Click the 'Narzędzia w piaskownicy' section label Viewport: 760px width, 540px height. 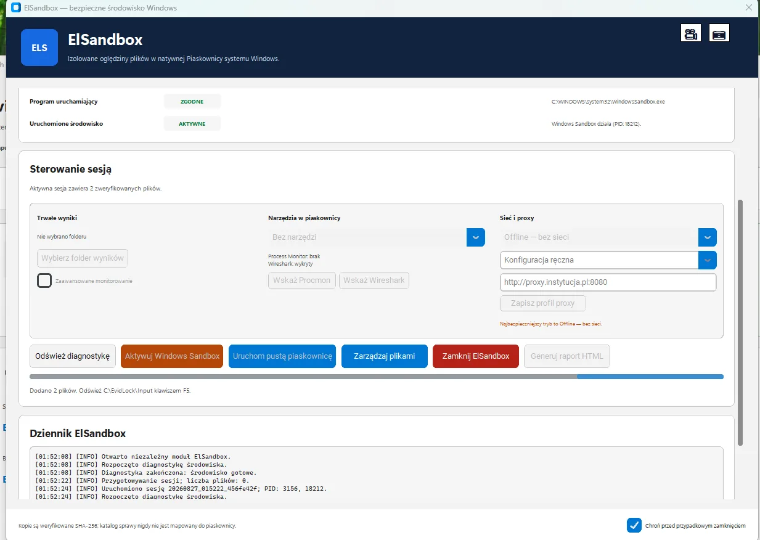point(304,218)
